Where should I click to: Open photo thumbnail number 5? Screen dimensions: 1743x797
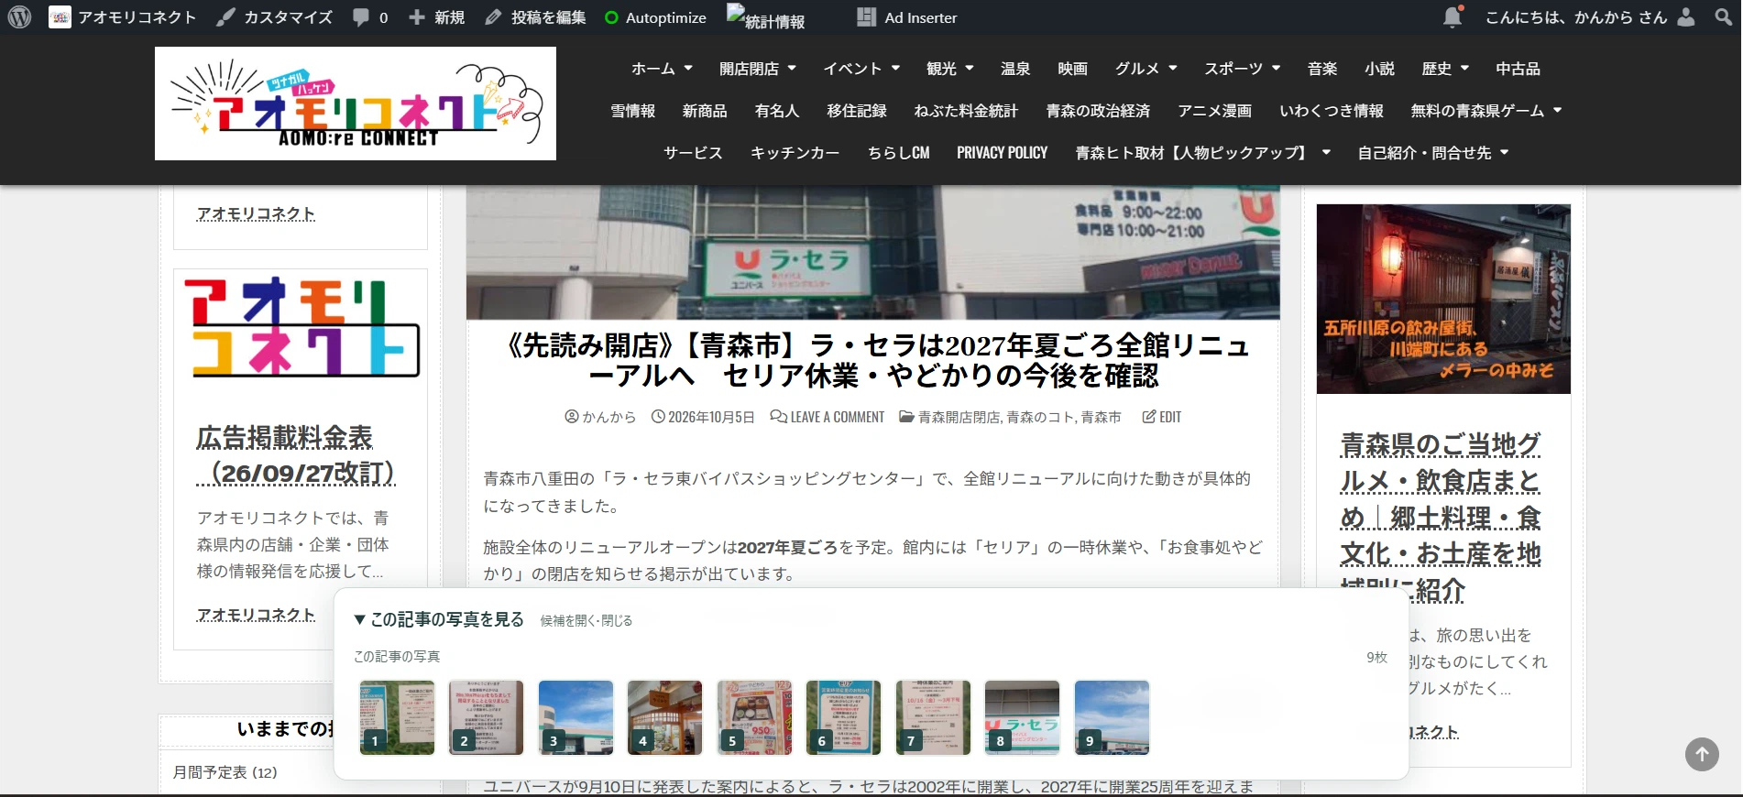click(x=754, y=717)
